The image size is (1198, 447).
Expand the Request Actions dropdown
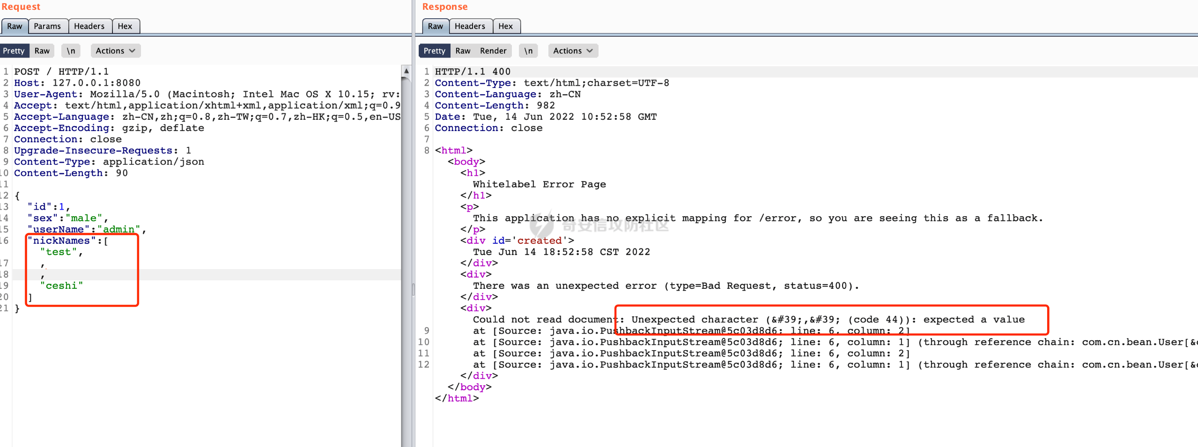pyautogui.click(x=115, y=51)
